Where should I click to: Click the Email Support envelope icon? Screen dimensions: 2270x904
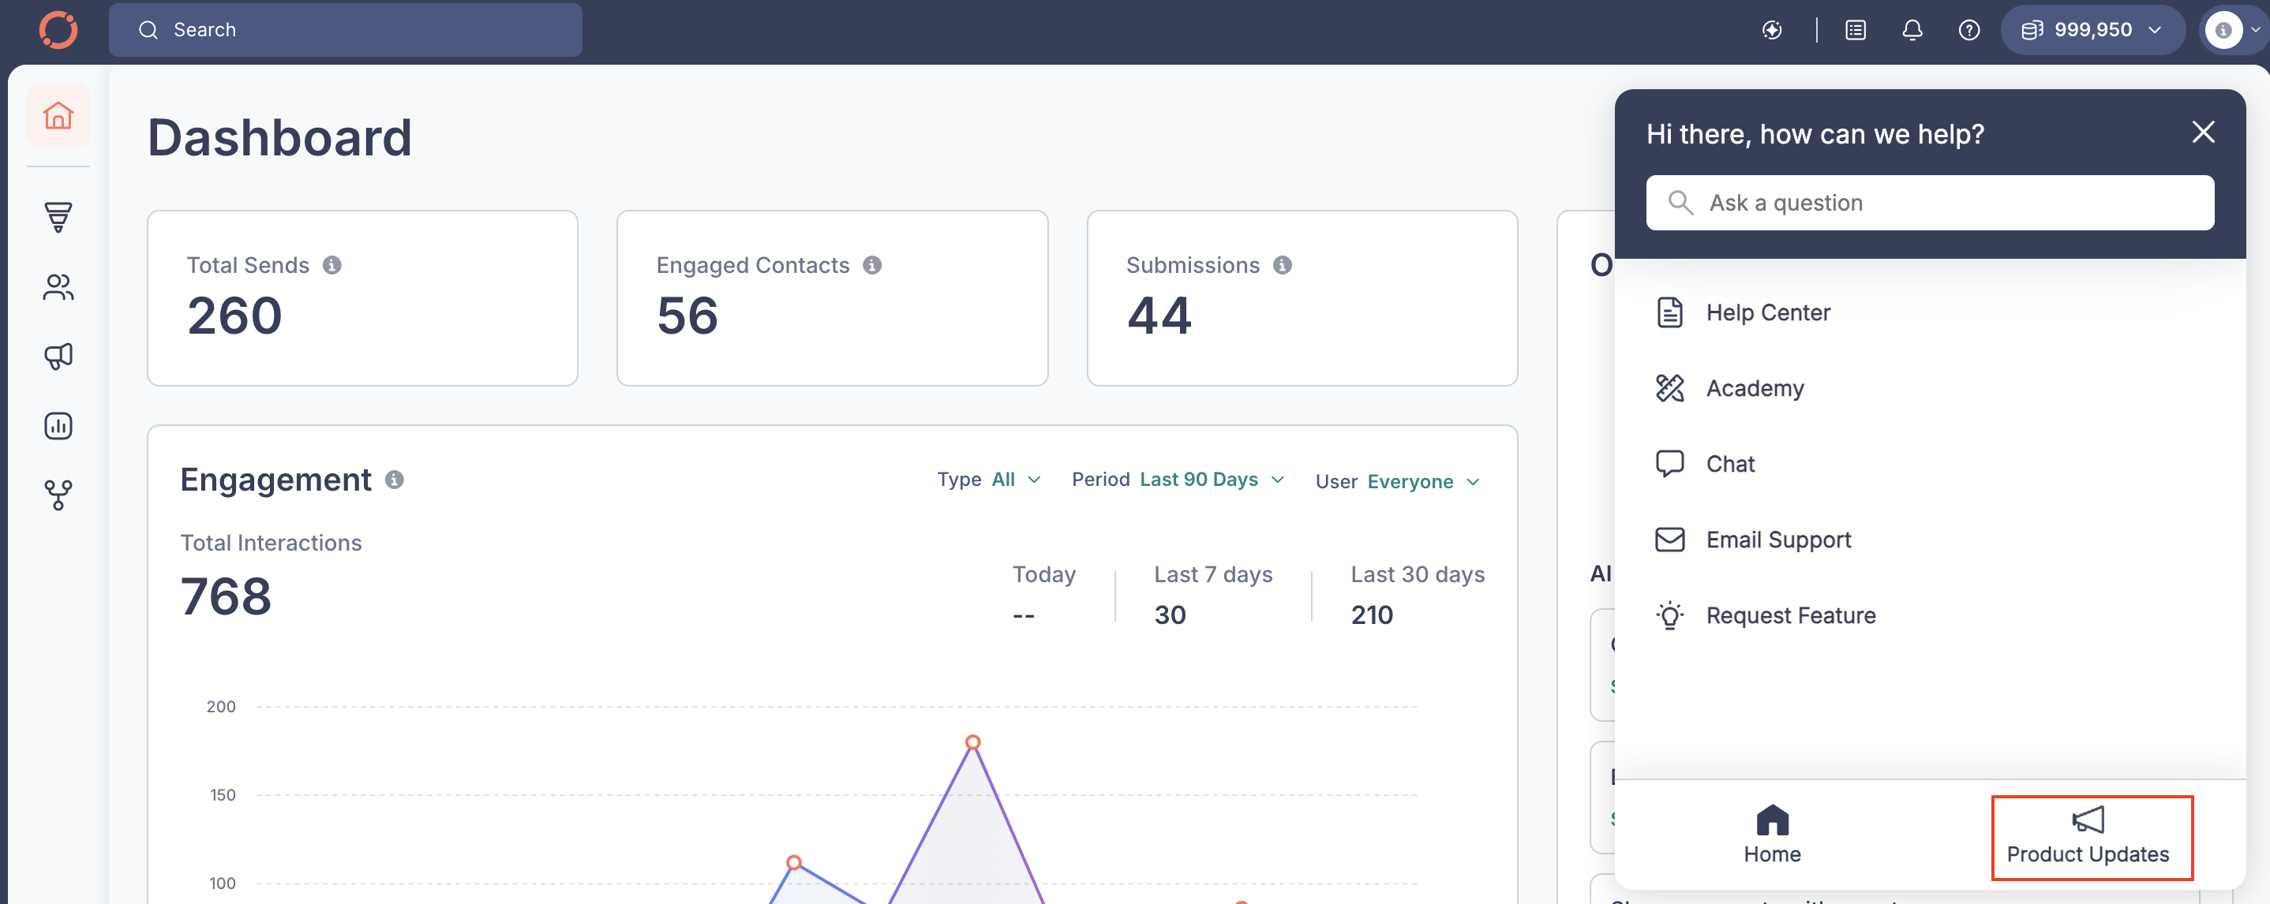(1670, 540)
